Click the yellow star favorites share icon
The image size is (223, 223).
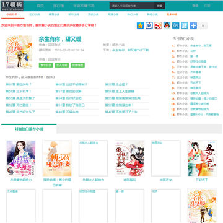pos(140,25)
